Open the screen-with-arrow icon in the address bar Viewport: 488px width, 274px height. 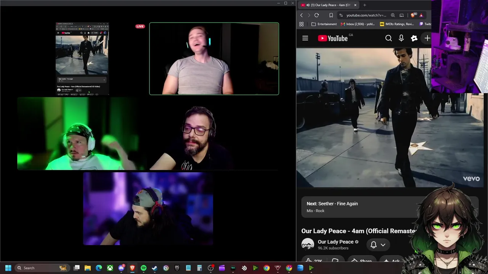pyautogui.click(x=401, y=15)
